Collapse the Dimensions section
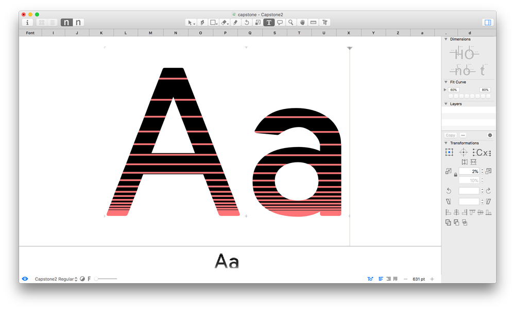The height and width of the screenshot is (310, 515). pyautogui.click(x=445, y=39)
